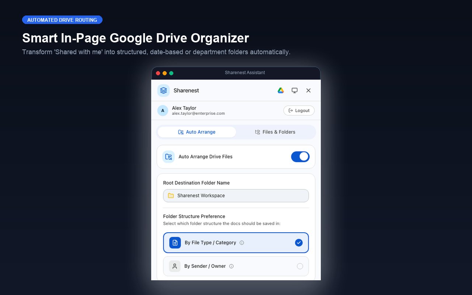Click the monitor display icon
The height and width of the screenshot is (295, 472).
click(295, 90)
